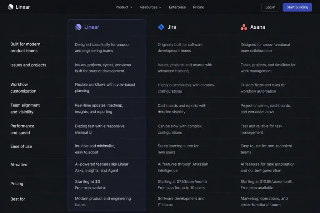
Task: Click 'Intuitive and minimalist, easy to adopt'
Action: [95, 149]
